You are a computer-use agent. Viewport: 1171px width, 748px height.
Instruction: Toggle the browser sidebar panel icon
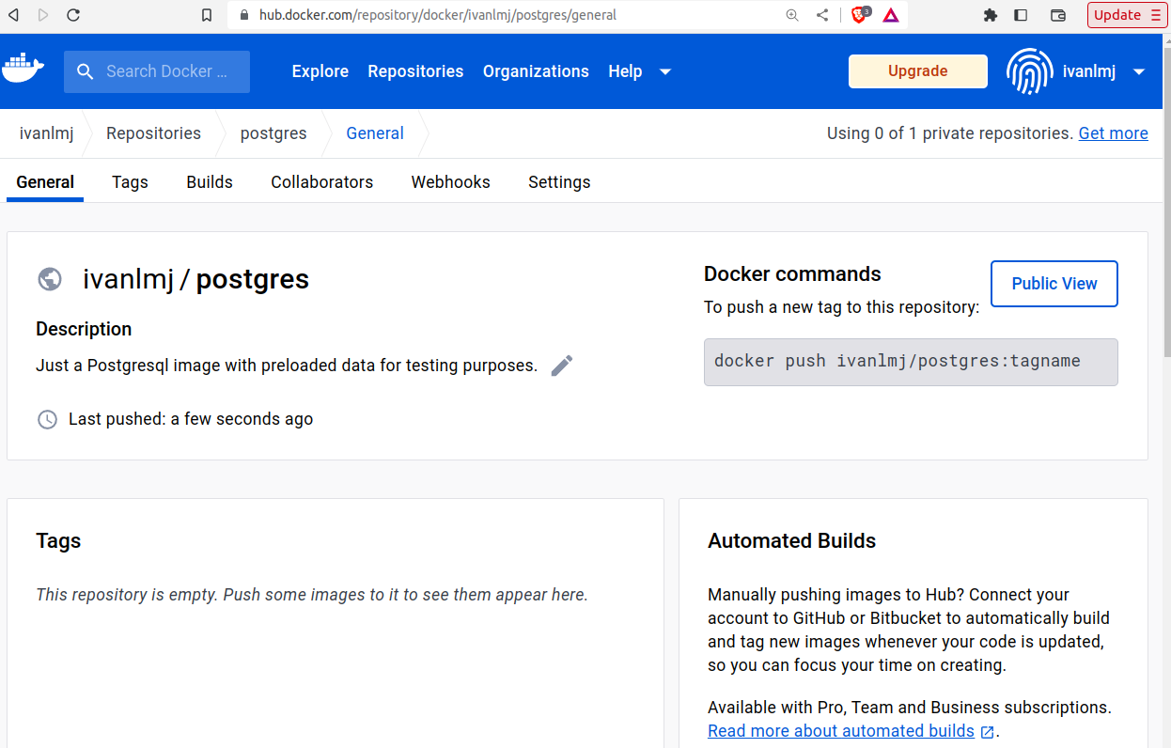coord(1021,15)
